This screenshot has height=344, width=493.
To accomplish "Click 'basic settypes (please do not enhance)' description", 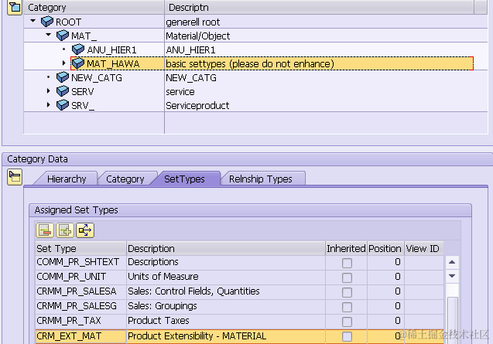I will click(250, 63).
